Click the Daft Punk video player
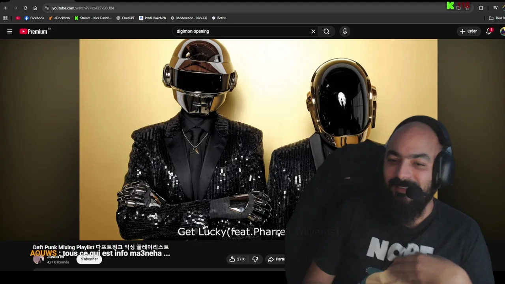505x284 pixels. 258,139
